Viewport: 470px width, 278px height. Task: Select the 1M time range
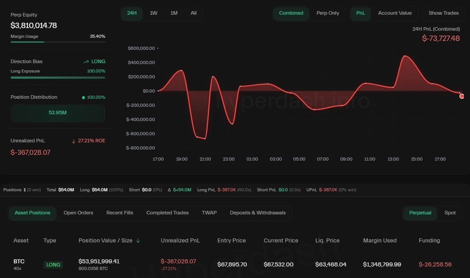[174, 13]
